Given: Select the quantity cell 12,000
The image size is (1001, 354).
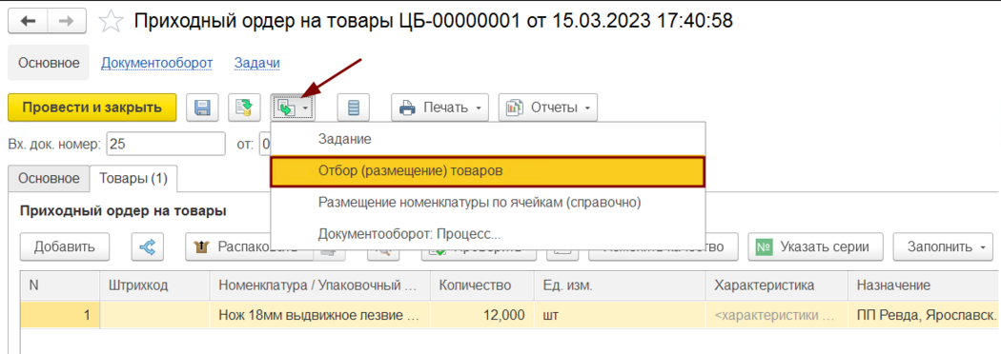Looking at the screenshot, I should [x=482, y=315].
